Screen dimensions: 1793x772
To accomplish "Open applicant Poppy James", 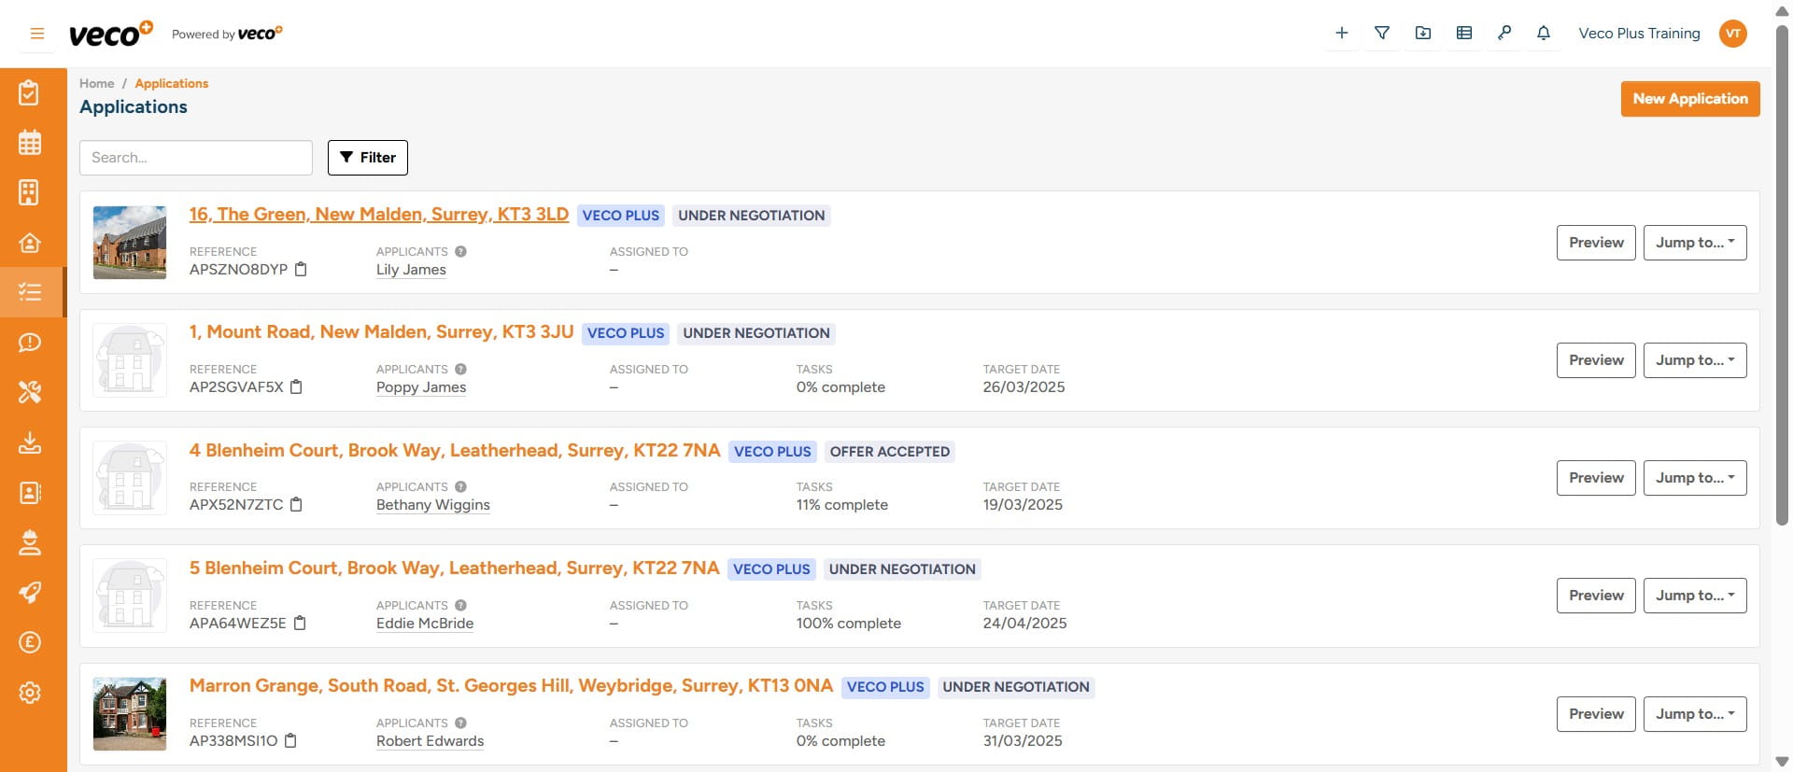I will click(421, 387).
